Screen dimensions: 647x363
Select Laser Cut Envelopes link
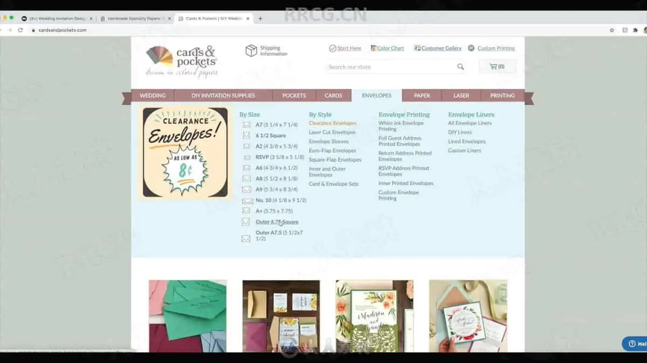(332, 132)
